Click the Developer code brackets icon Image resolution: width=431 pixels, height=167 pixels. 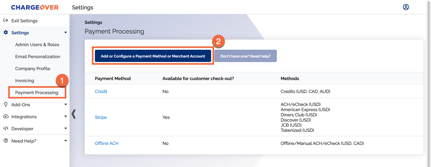(6, 128)
